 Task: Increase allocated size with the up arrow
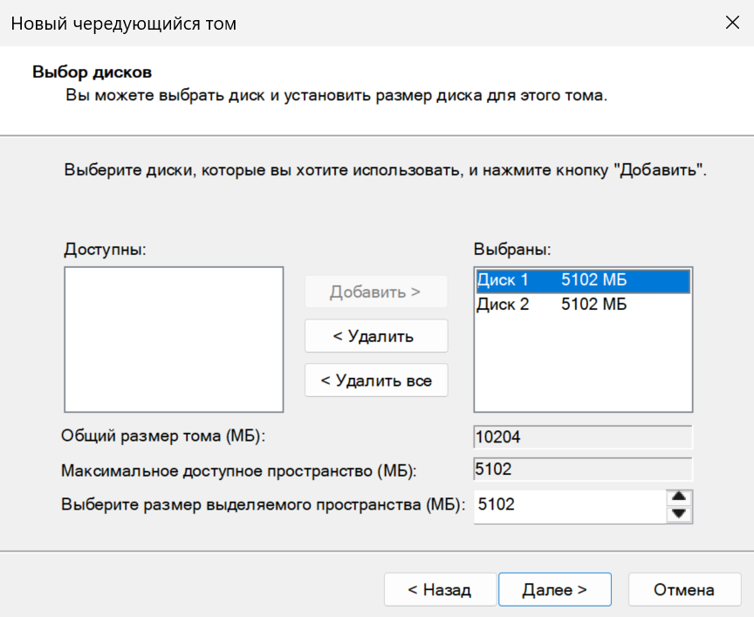(x=679, y=497)
